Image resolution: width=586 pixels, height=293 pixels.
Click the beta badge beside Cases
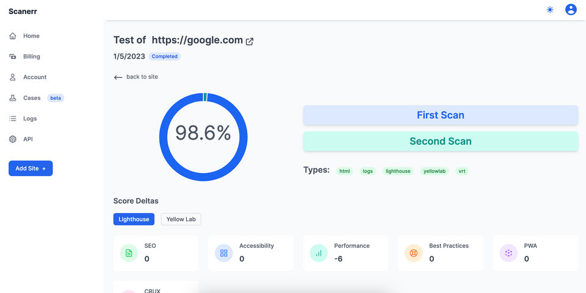pyautogui.click(x=56, y=98)
